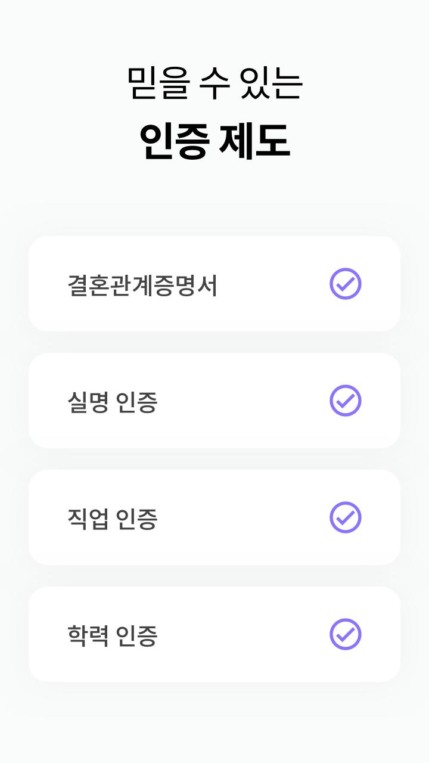This screenshot has height=763, width=429.
Task: Choose the 직업 인증 label text
Action: click(x=113, y=519)
